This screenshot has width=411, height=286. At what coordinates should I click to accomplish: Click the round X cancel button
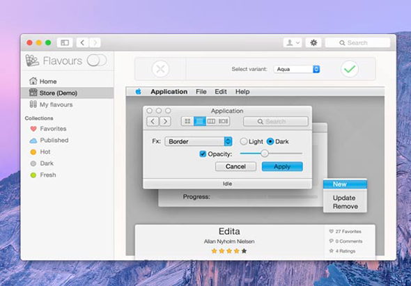(x=160, y=69)
